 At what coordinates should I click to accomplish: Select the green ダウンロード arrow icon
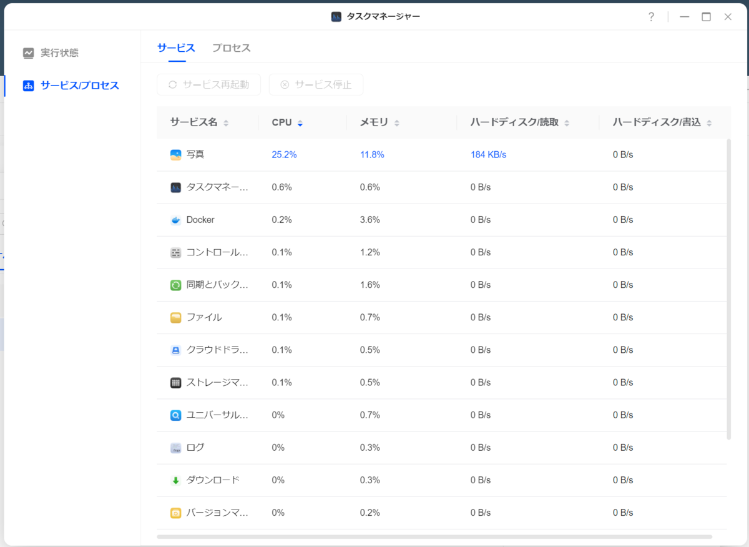pos(175,480)
